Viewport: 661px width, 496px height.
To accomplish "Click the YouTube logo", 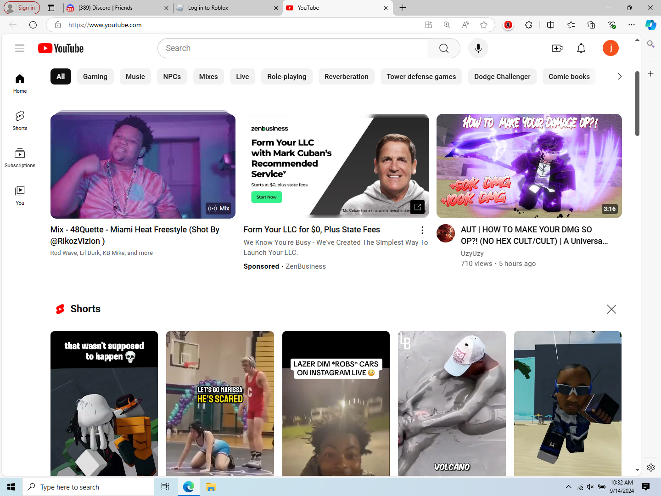I will click(61, 48).
